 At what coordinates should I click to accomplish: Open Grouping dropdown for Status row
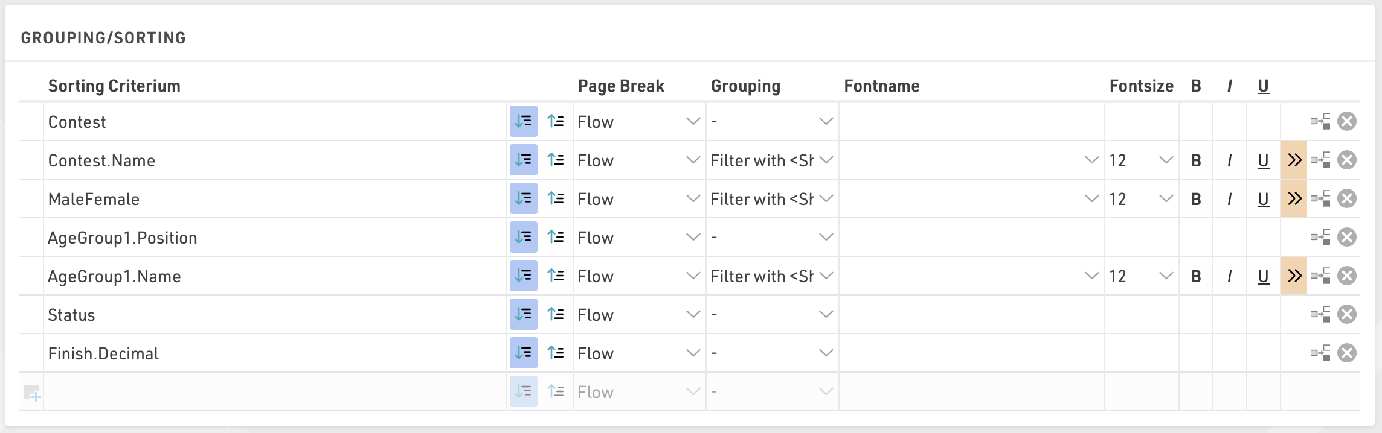[771, 315]
